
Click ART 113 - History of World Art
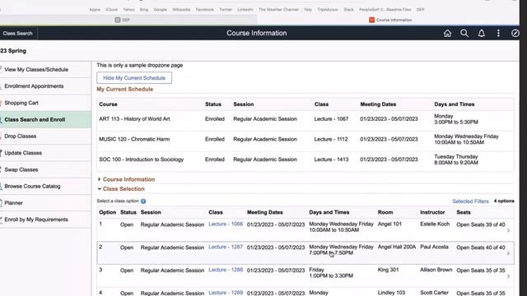134,118
